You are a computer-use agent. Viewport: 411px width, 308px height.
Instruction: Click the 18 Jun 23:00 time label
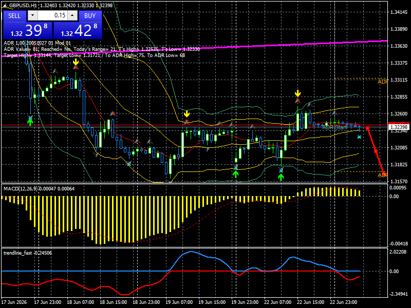click(x=146, y=302)
